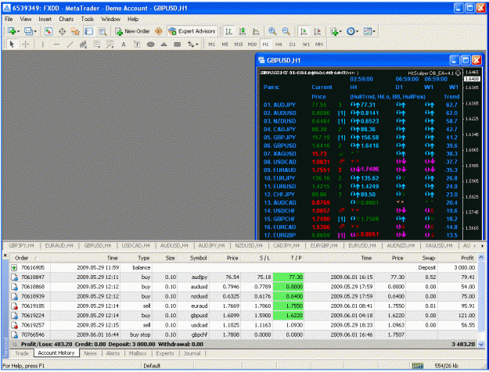Toggle the Expert Advisors button
Screen dimensions: 489x372
pos(192,31)
